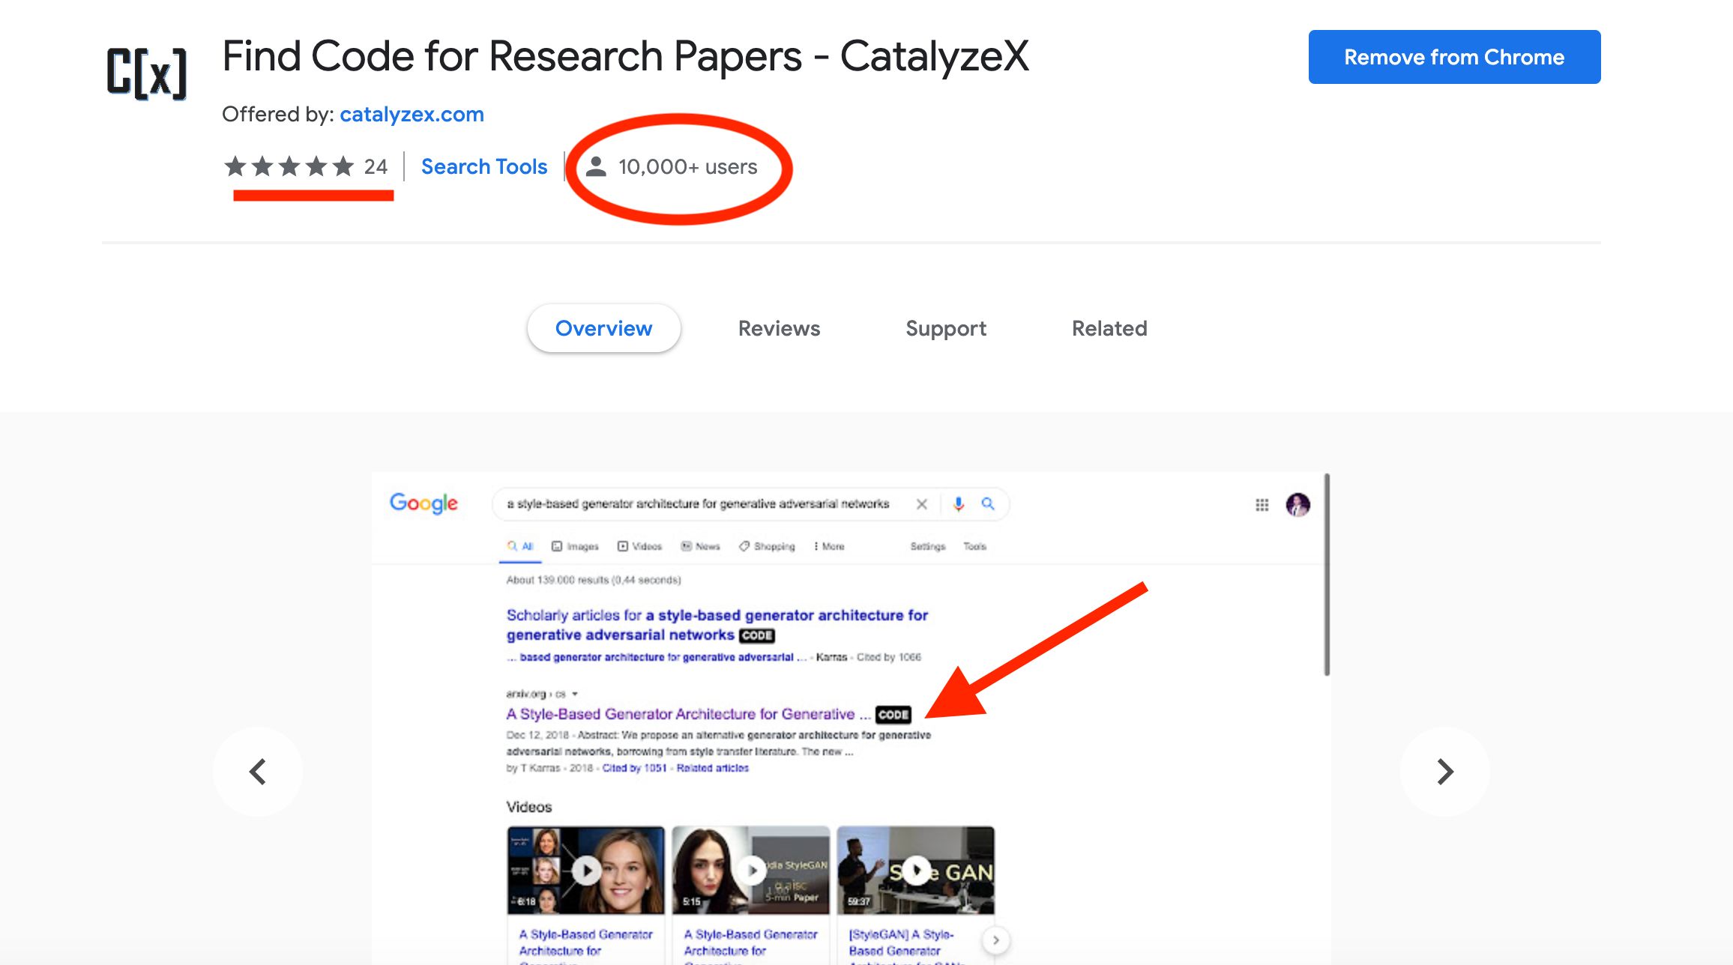Click the users person icon

pos(596,166)
